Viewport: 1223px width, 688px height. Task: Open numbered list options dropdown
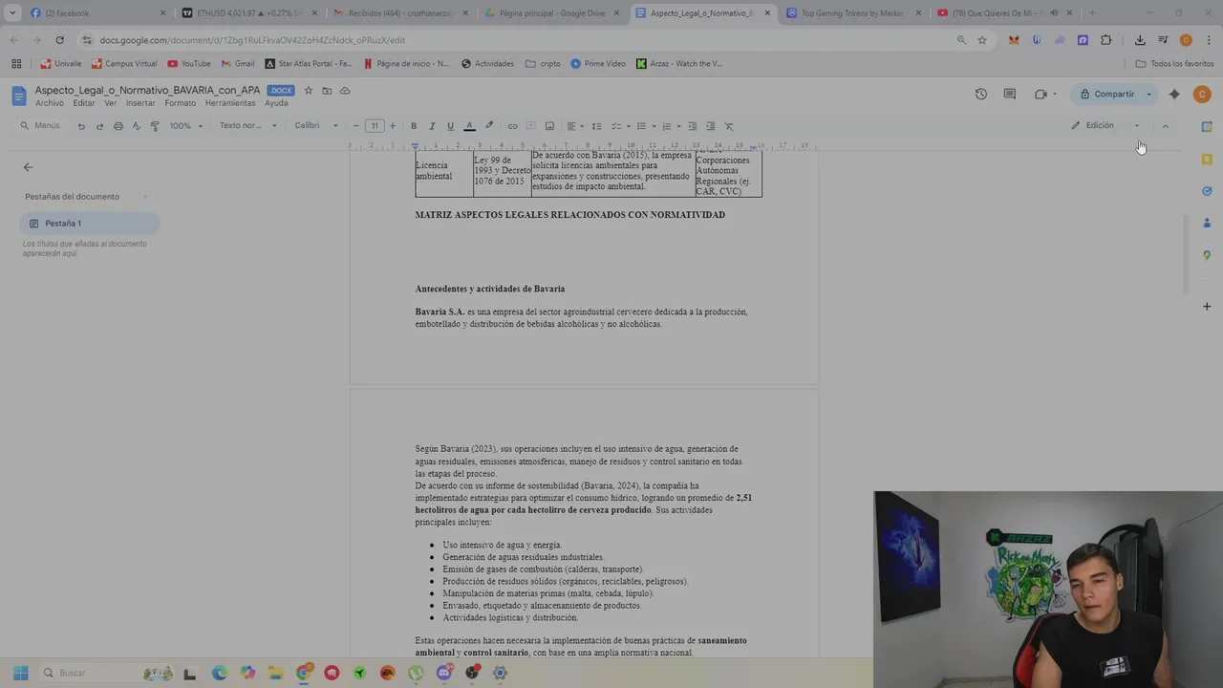(x=671, y=126)
